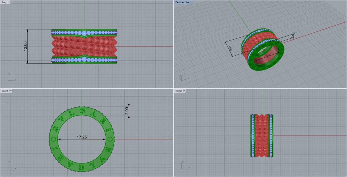Open the Top viewport dropdown arrow
Image resolution: width=347 pixels, height=177 pixels.
coord(9,2)
